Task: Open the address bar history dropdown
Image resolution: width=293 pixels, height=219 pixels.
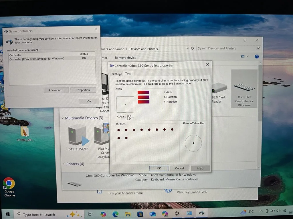Action: click(187, 48)
